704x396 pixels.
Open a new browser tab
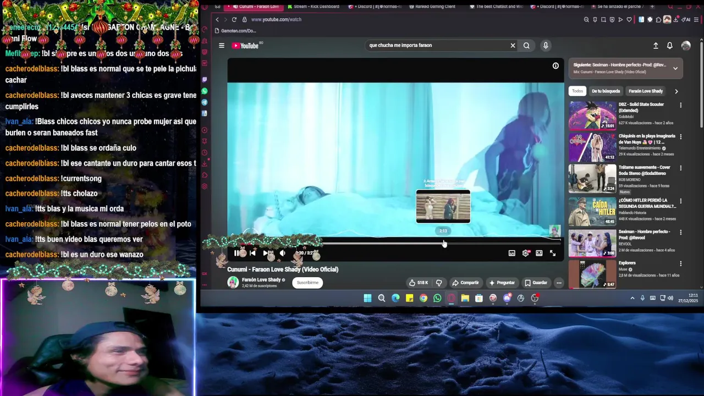click(x=652, y=7)
